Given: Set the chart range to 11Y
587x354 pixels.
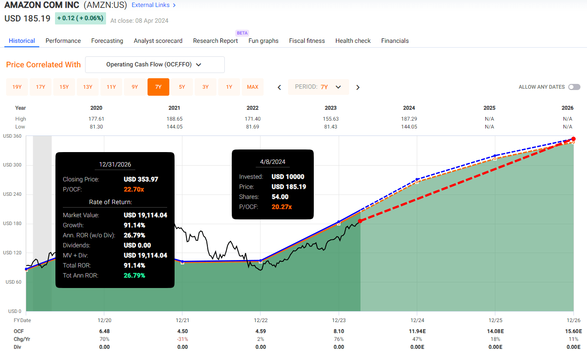Looking at the screenshot, I should pos(111,87).
